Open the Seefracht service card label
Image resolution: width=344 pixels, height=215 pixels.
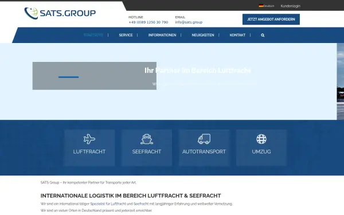tap(147, 151)
